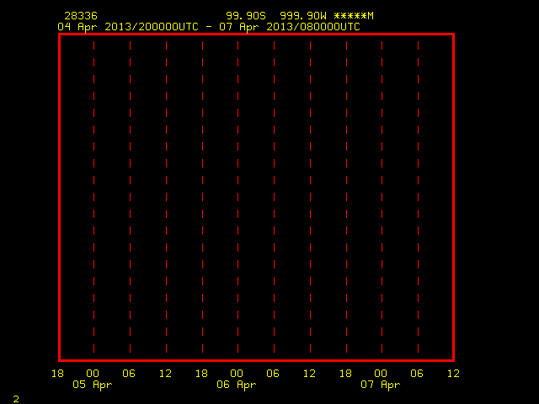This screenshot has width=539, height=404.
Task: Select the 05 Apr date label
Action: (x=93, y=385)
